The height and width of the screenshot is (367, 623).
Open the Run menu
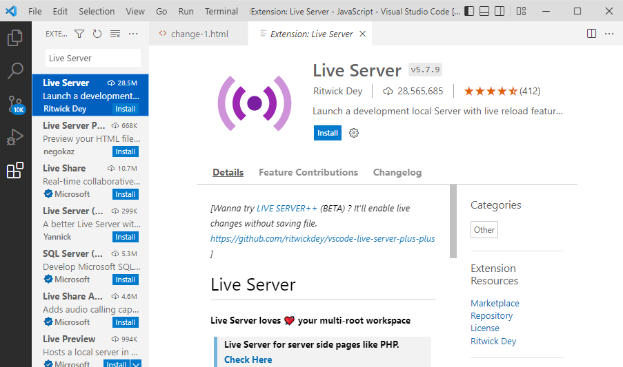coord(186,11)
